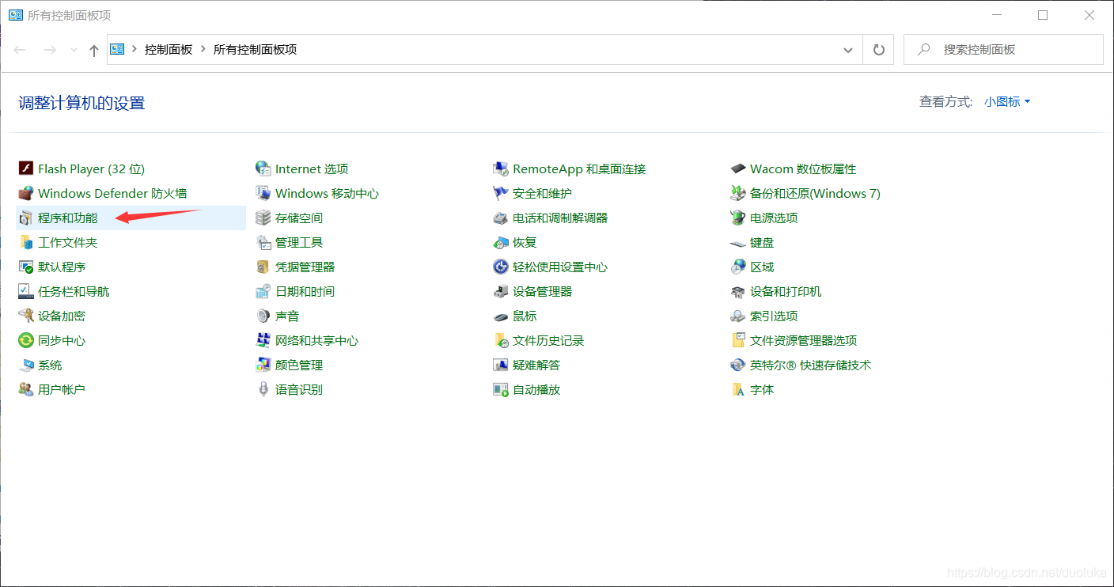The image size is (1114, 587).
Task: Click the Windows Defender 防火墙 brick wall icon
Action: [26, 193]
